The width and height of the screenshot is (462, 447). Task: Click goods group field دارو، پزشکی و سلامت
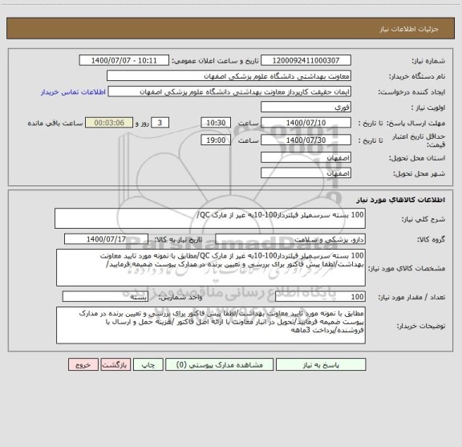click(x=290, y=239)
